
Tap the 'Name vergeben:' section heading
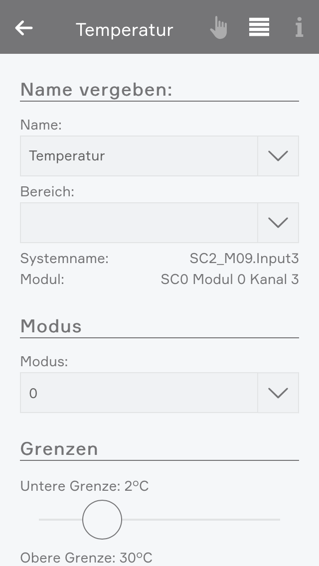pyautogui.click(x=96, y=90)
